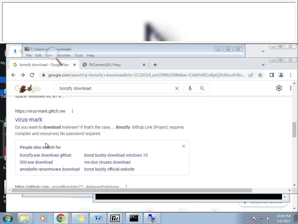Close the RiiConnect24 tab
Viewport: 298px width, 224px height.
point(144,65)
